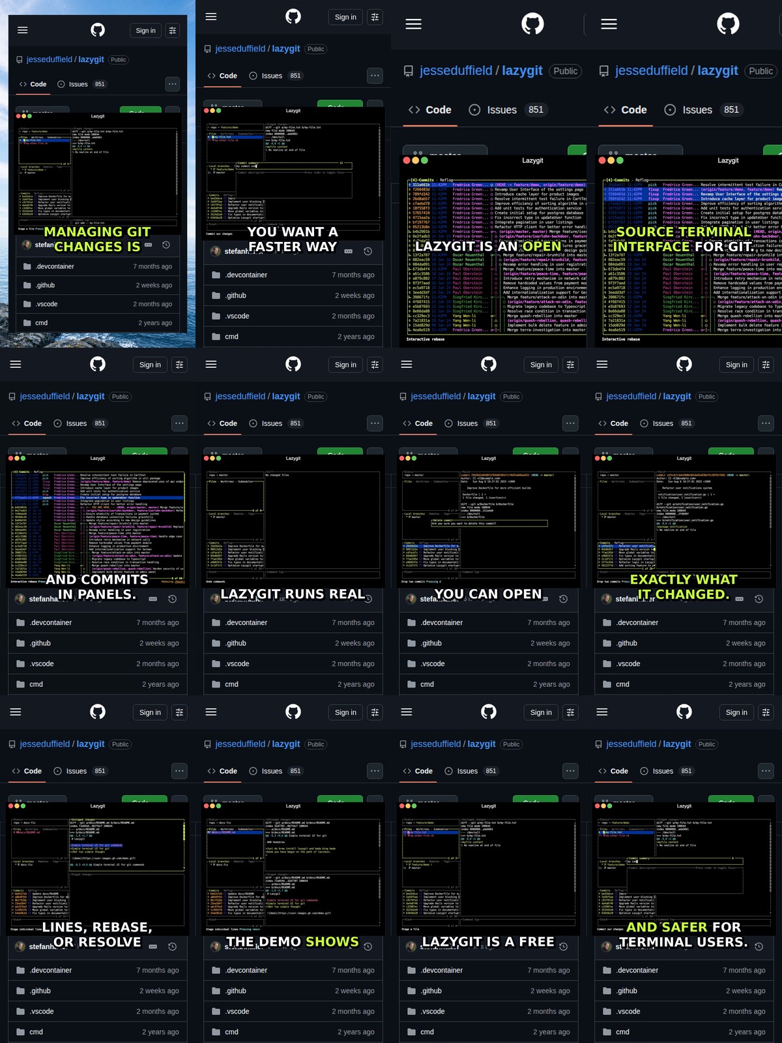Click .devcontainer folder icon in 'LAZYGIT RUNS REAL' frame
Image resolution: width=782 pixels, height=1043 pixels.
click(x=216, y=622)
